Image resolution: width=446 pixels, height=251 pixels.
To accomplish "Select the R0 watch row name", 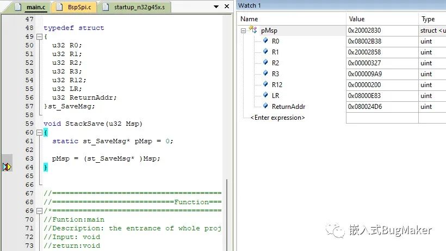I will tap(275, 41).
